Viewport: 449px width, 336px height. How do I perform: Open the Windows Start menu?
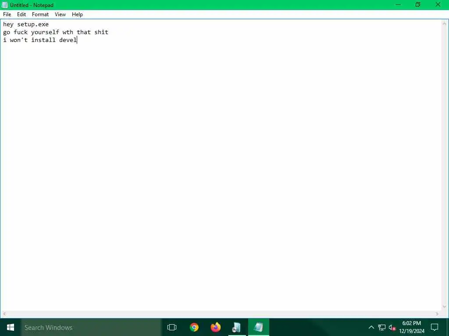click(11, 327)
